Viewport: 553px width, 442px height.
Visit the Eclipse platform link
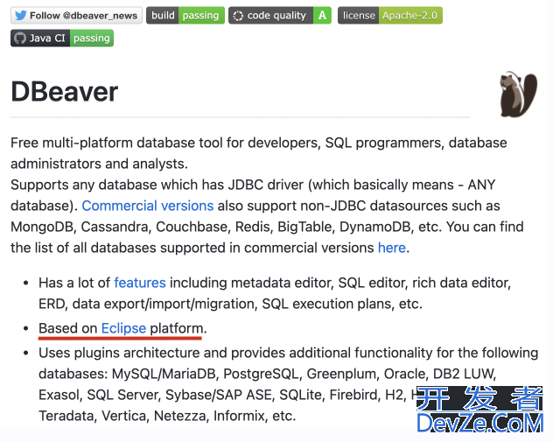click(x=123, y=328)
